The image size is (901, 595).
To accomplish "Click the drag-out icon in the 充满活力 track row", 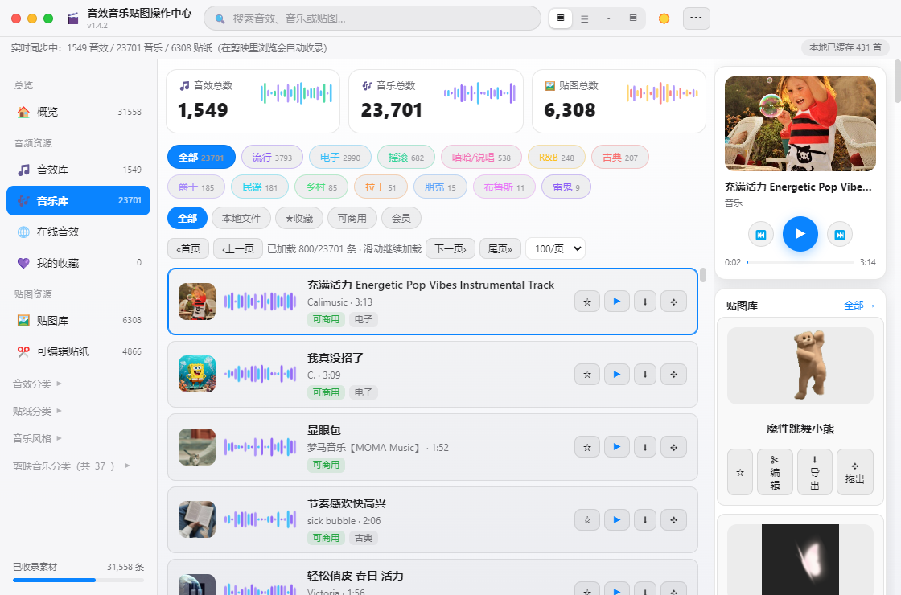I will point(673,302).
